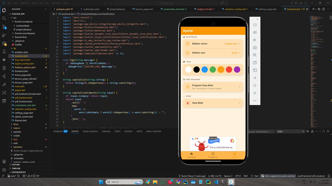
Task: Open the Bildirim sesi setting row
Action: tap(213, 53)
